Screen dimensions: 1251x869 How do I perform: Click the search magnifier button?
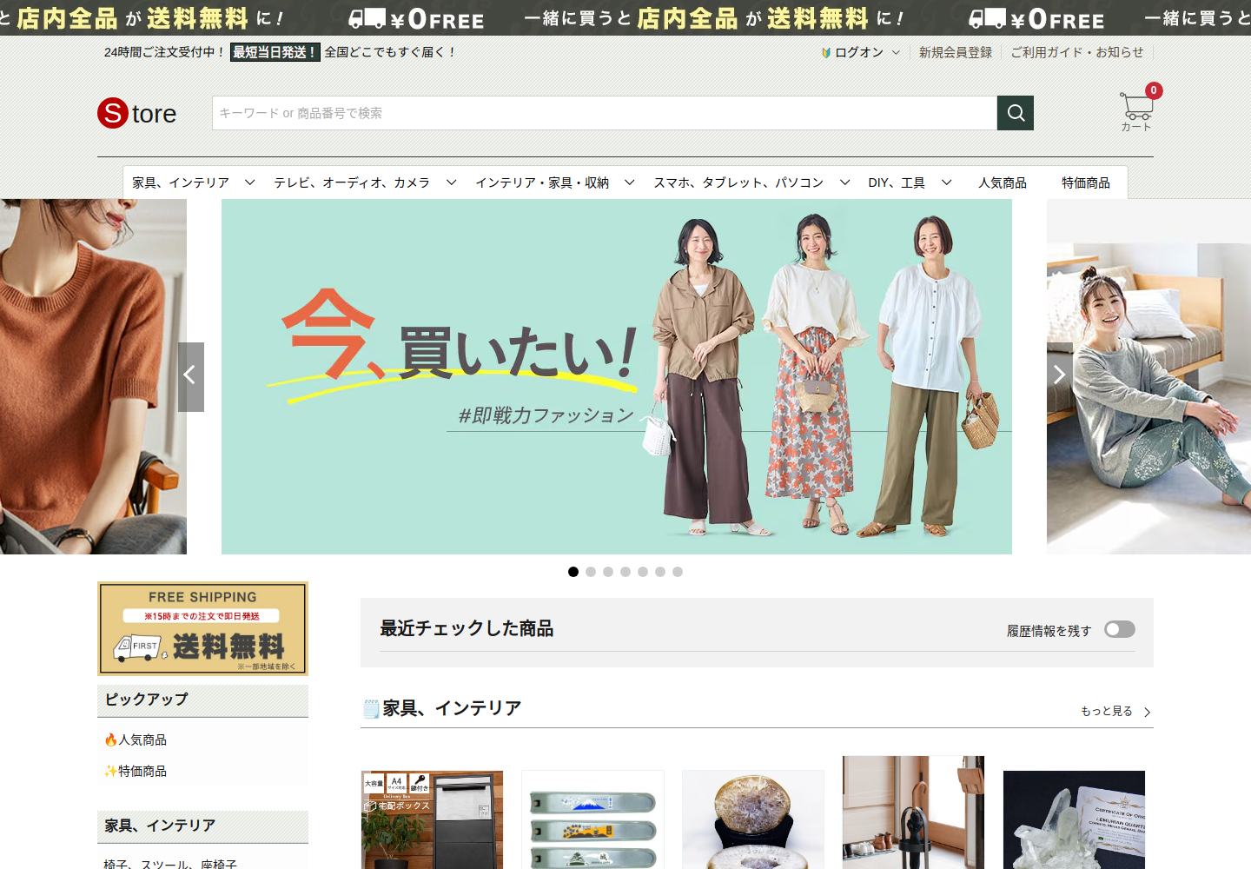[1016, 113]
